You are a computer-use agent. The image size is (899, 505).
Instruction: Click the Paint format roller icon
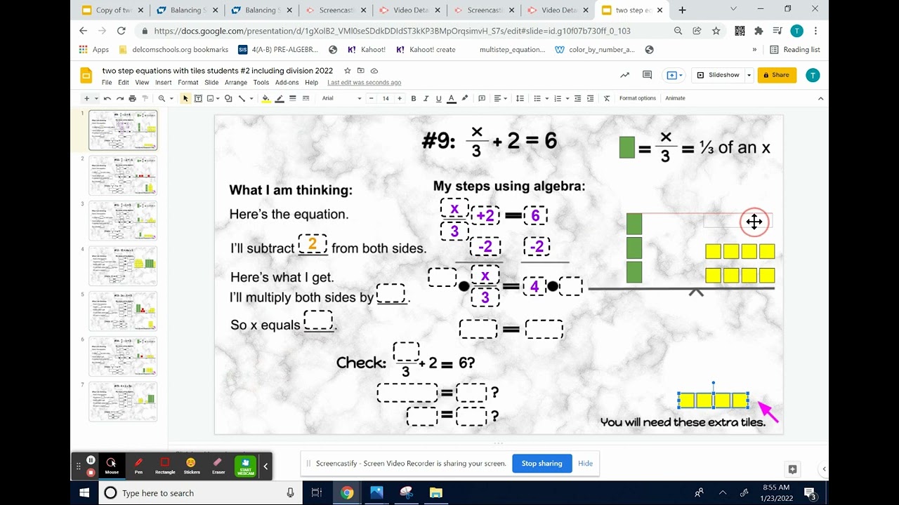click(x=145, y=98)
